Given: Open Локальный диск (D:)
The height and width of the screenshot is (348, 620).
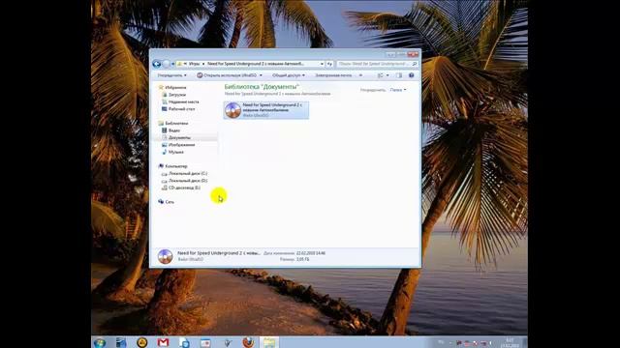Looking at the screenshot, I should 187,181.
